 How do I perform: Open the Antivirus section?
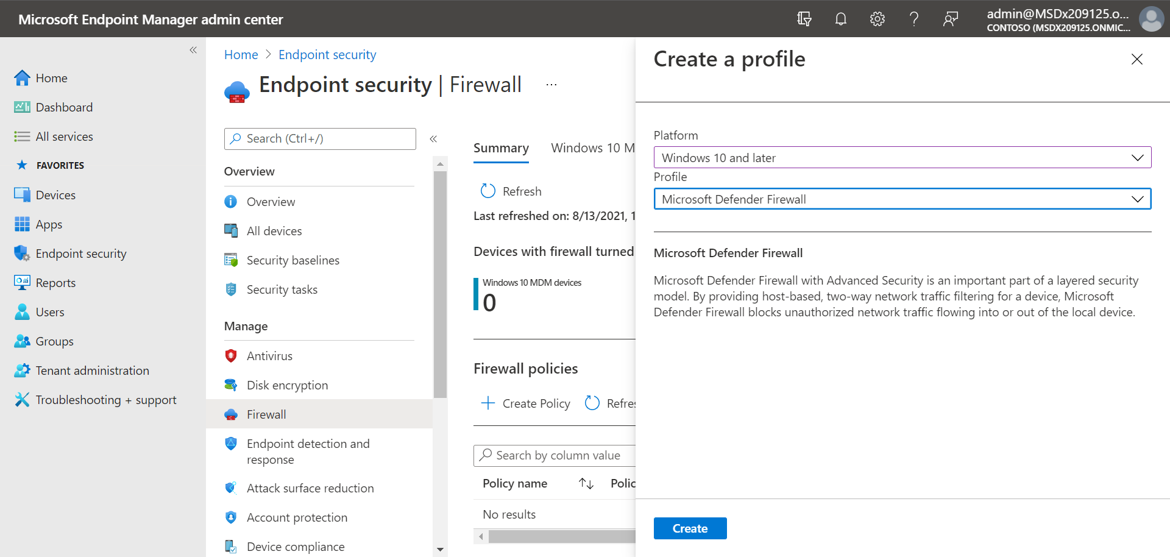click(x=269, y=355)
